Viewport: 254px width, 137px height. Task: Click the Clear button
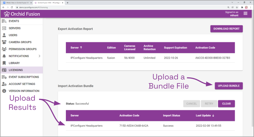[x=226, y=104]
